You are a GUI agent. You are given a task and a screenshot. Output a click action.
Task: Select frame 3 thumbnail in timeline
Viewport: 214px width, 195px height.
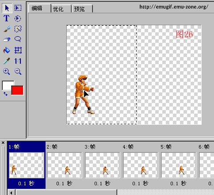coord(102,165)
